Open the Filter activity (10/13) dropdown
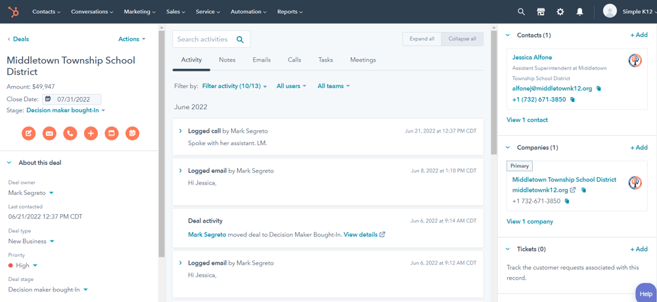This screenshot has height=302, width=657. pos(234,86)
